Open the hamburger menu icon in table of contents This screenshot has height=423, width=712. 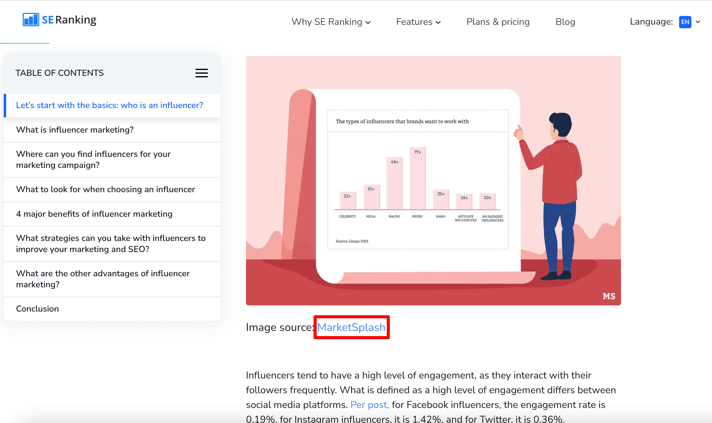coord(202,73)
